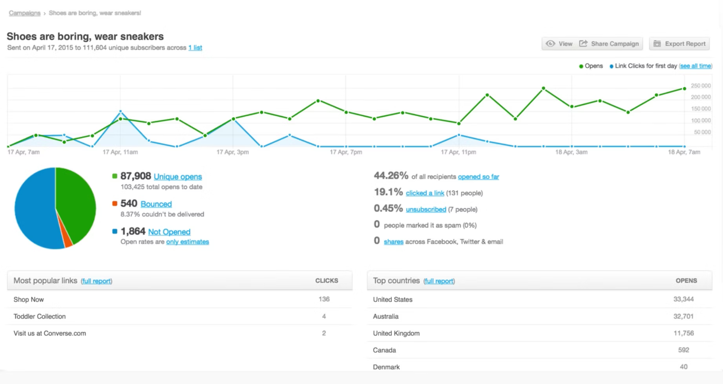Toggle chart to see all time data
This screenshot has height=384, width=723.
[x=695, y=66]
